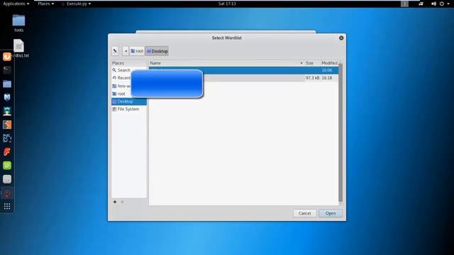Select the file row modified at 16:06
This screenshot has width=454, height=255.
pos(243,70)
